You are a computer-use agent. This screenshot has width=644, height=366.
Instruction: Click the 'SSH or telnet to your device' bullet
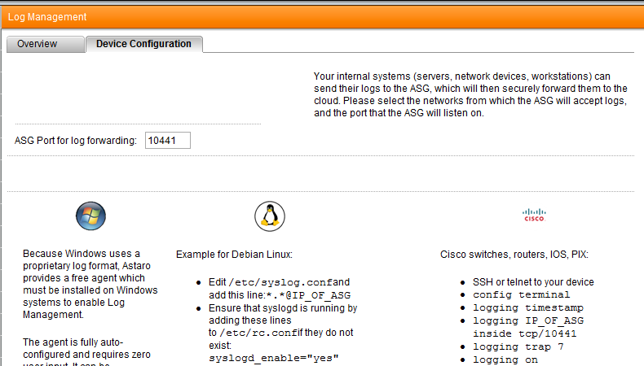(533, 282)
